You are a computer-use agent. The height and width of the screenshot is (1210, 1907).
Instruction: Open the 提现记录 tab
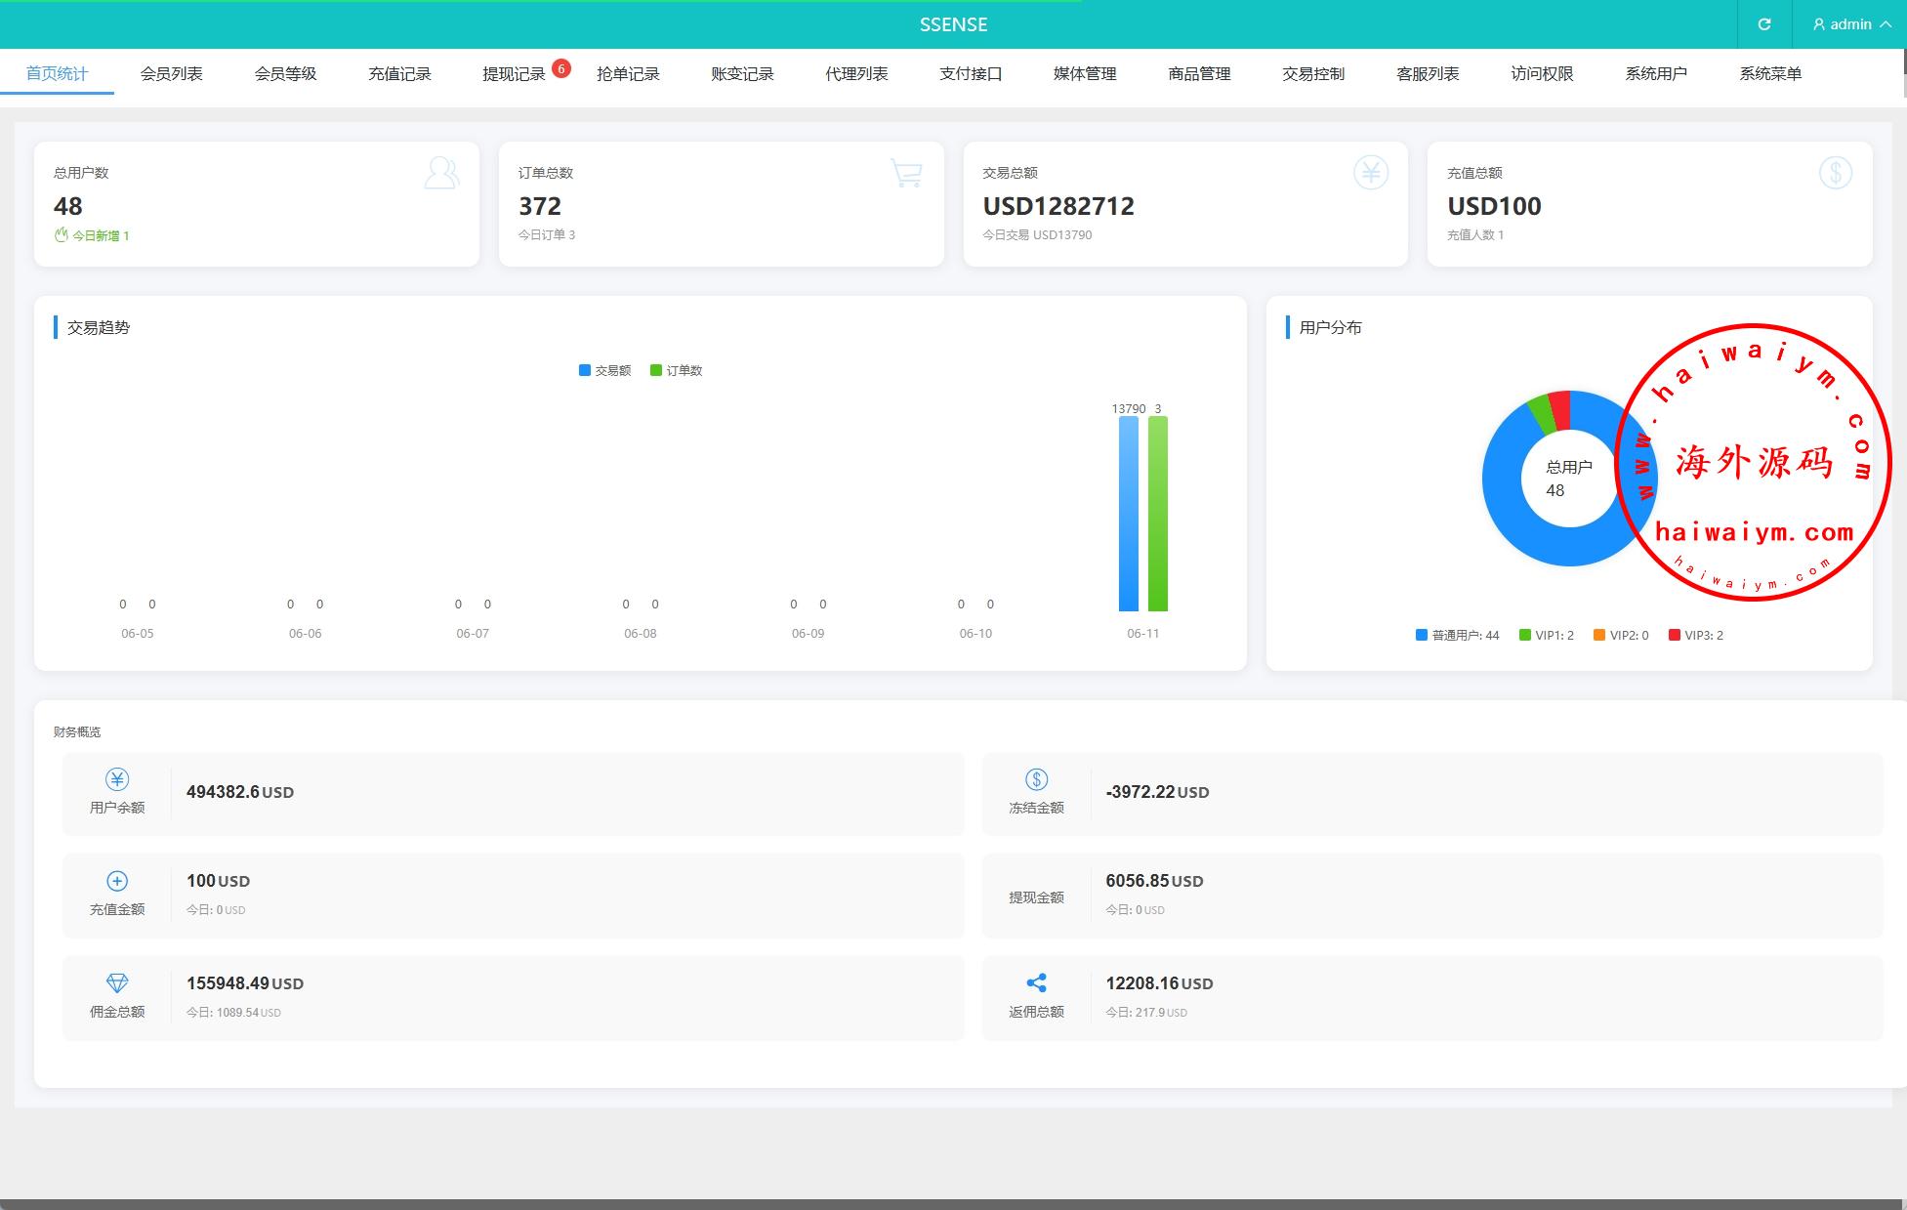tap(514, 74)
